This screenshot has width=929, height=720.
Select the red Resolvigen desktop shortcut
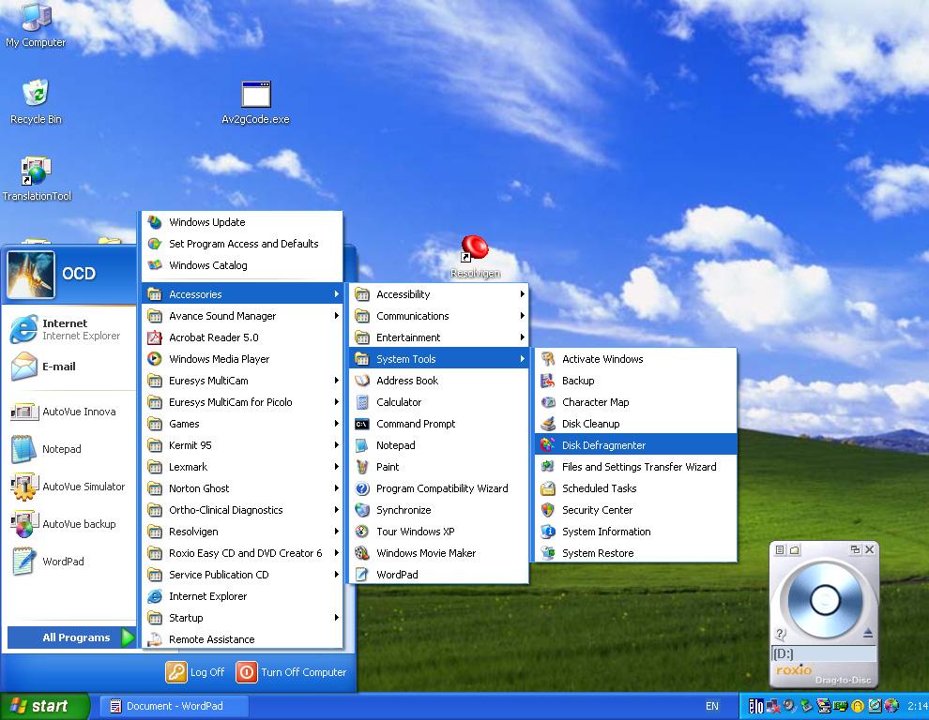[475, 256]
